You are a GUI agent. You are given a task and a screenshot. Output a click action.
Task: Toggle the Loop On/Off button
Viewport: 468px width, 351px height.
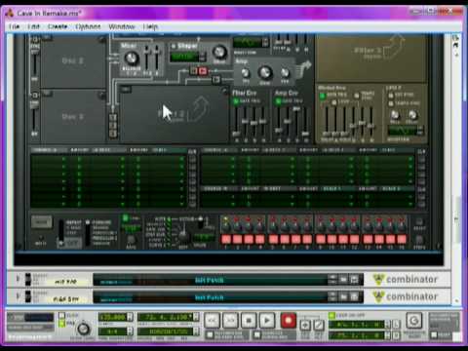click(x=331, y=315)
